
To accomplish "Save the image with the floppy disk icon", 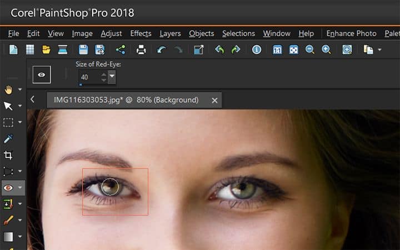I will point(83,49).
